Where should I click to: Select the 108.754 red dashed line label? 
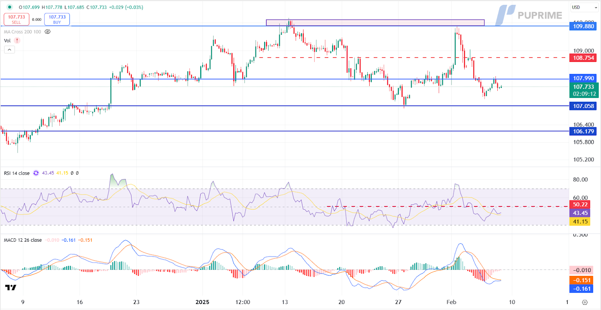[583, 58]
